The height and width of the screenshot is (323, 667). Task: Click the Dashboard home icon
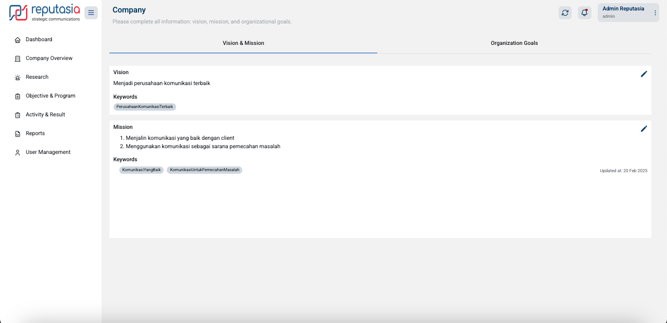pos(18,40)
